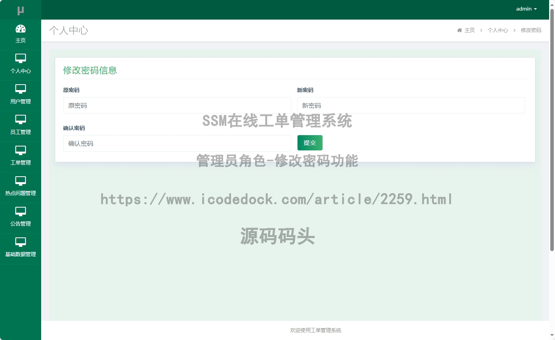Select 用户管理 label in the sidebar
This screenshot has height=340, width=555.
[20, 101]
